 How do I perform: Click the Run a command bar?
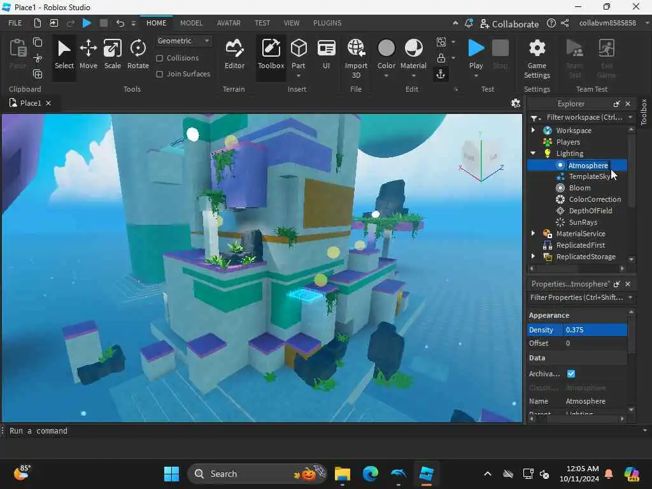coord(323,431)
